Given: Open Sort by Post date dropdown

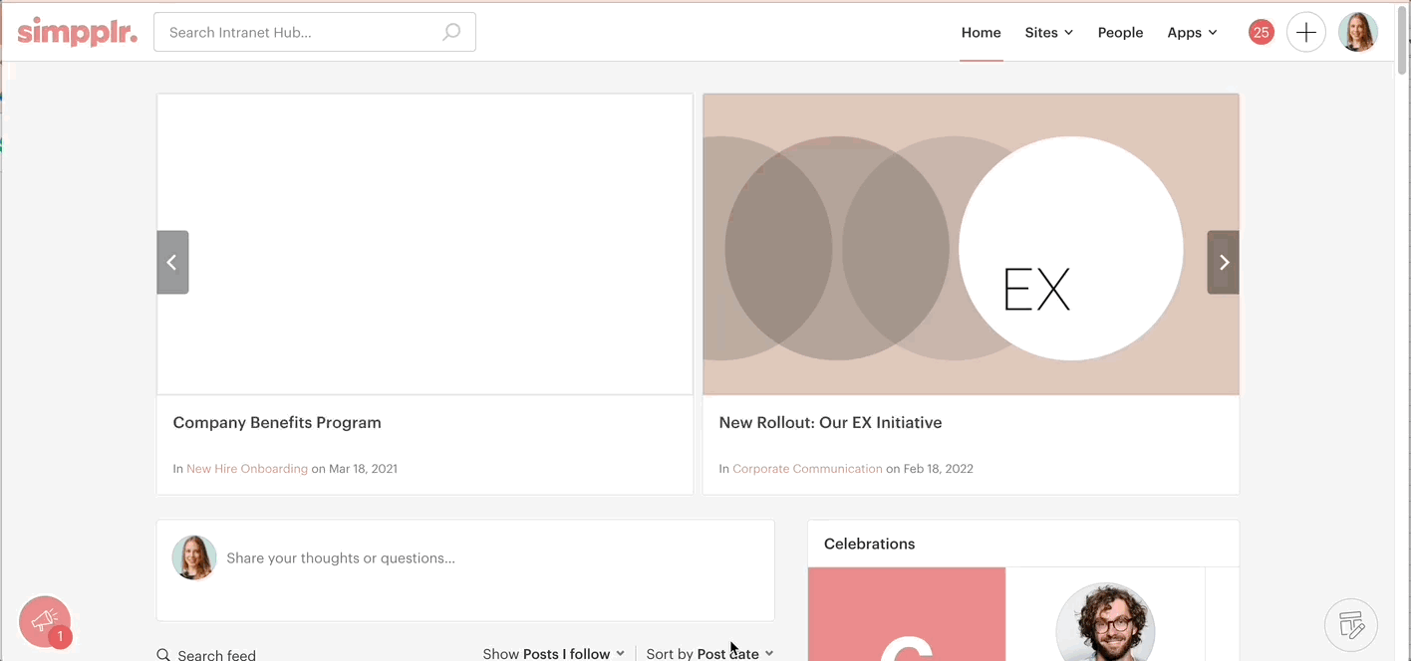Looking at the screenshot, I should [709, 654].
